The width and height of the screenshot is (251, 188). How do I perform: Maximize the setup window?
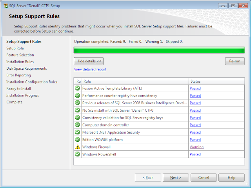pyautogui.click(x=233, y=5)
